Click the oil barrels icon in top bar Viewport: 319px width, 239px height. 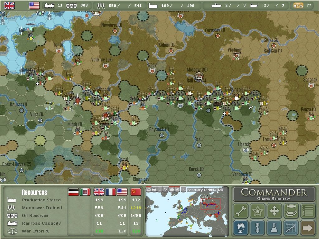coord(71,6)
